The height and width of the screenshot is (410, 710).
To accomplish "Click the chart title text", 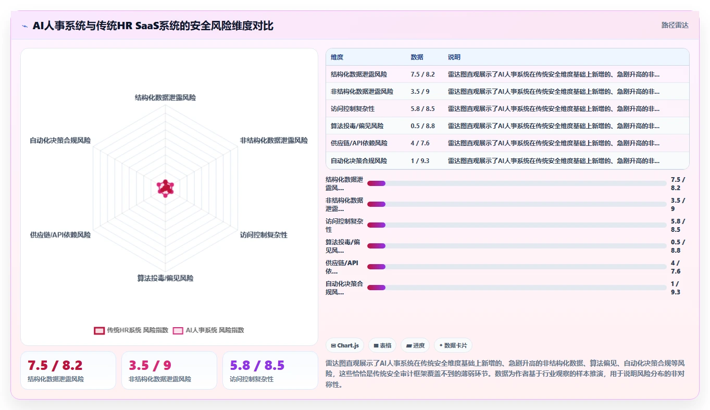I will click(x=153, y=26).
